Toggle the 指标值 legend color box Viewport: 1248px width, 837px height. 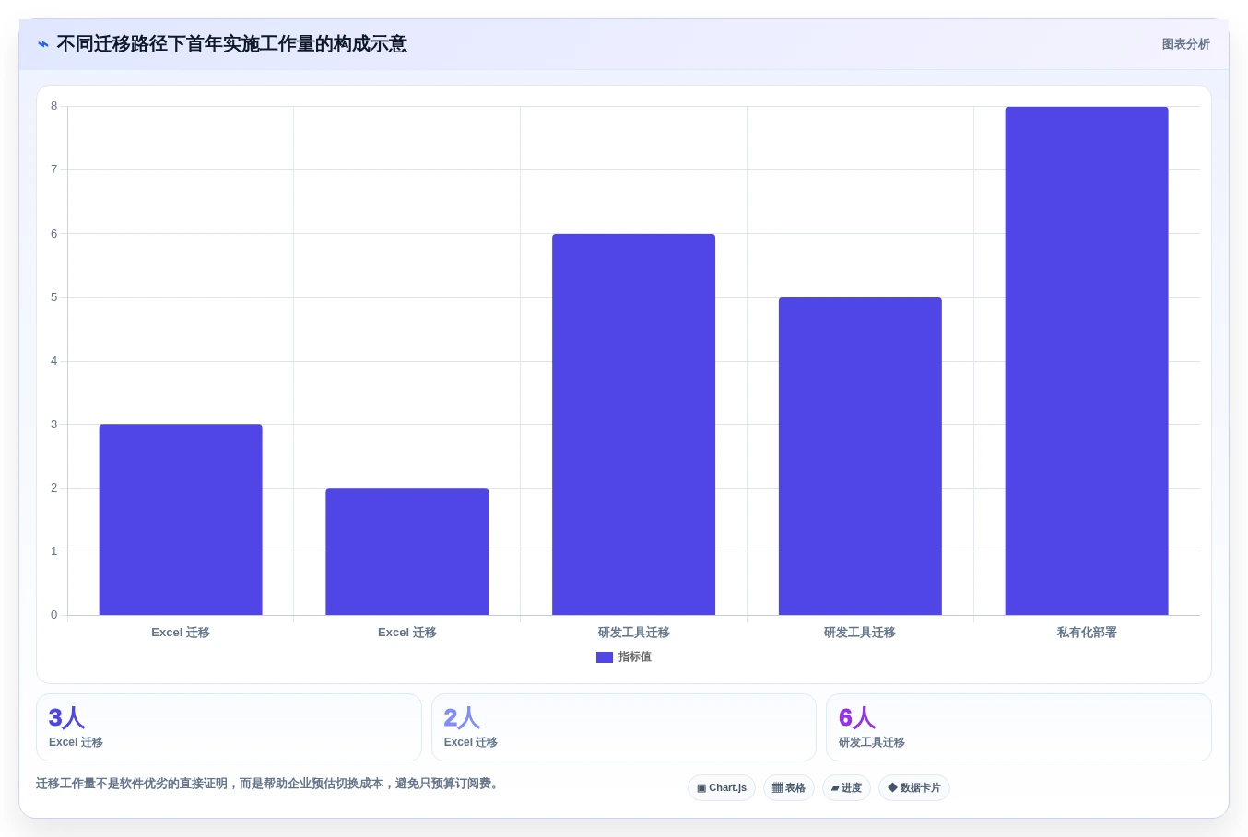tap(605, 657)
